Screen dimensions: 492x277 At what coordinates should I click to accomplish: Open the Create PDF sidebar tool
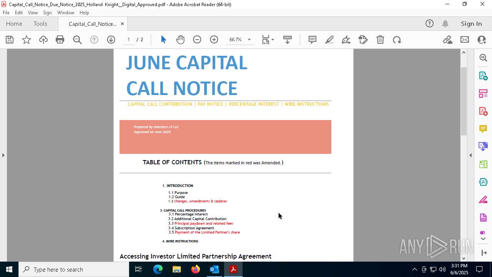(483, 111)
